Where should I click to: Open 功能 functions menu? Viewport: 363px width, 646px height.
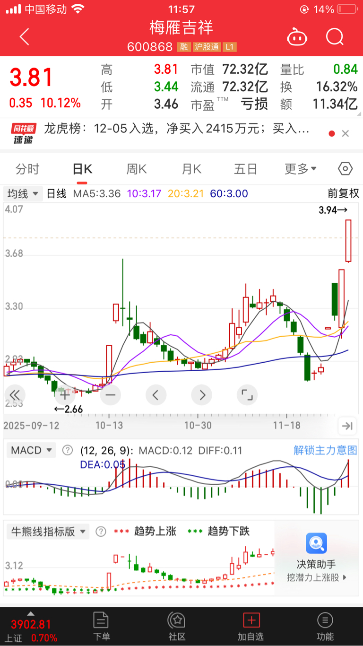(x=325, y=626)
